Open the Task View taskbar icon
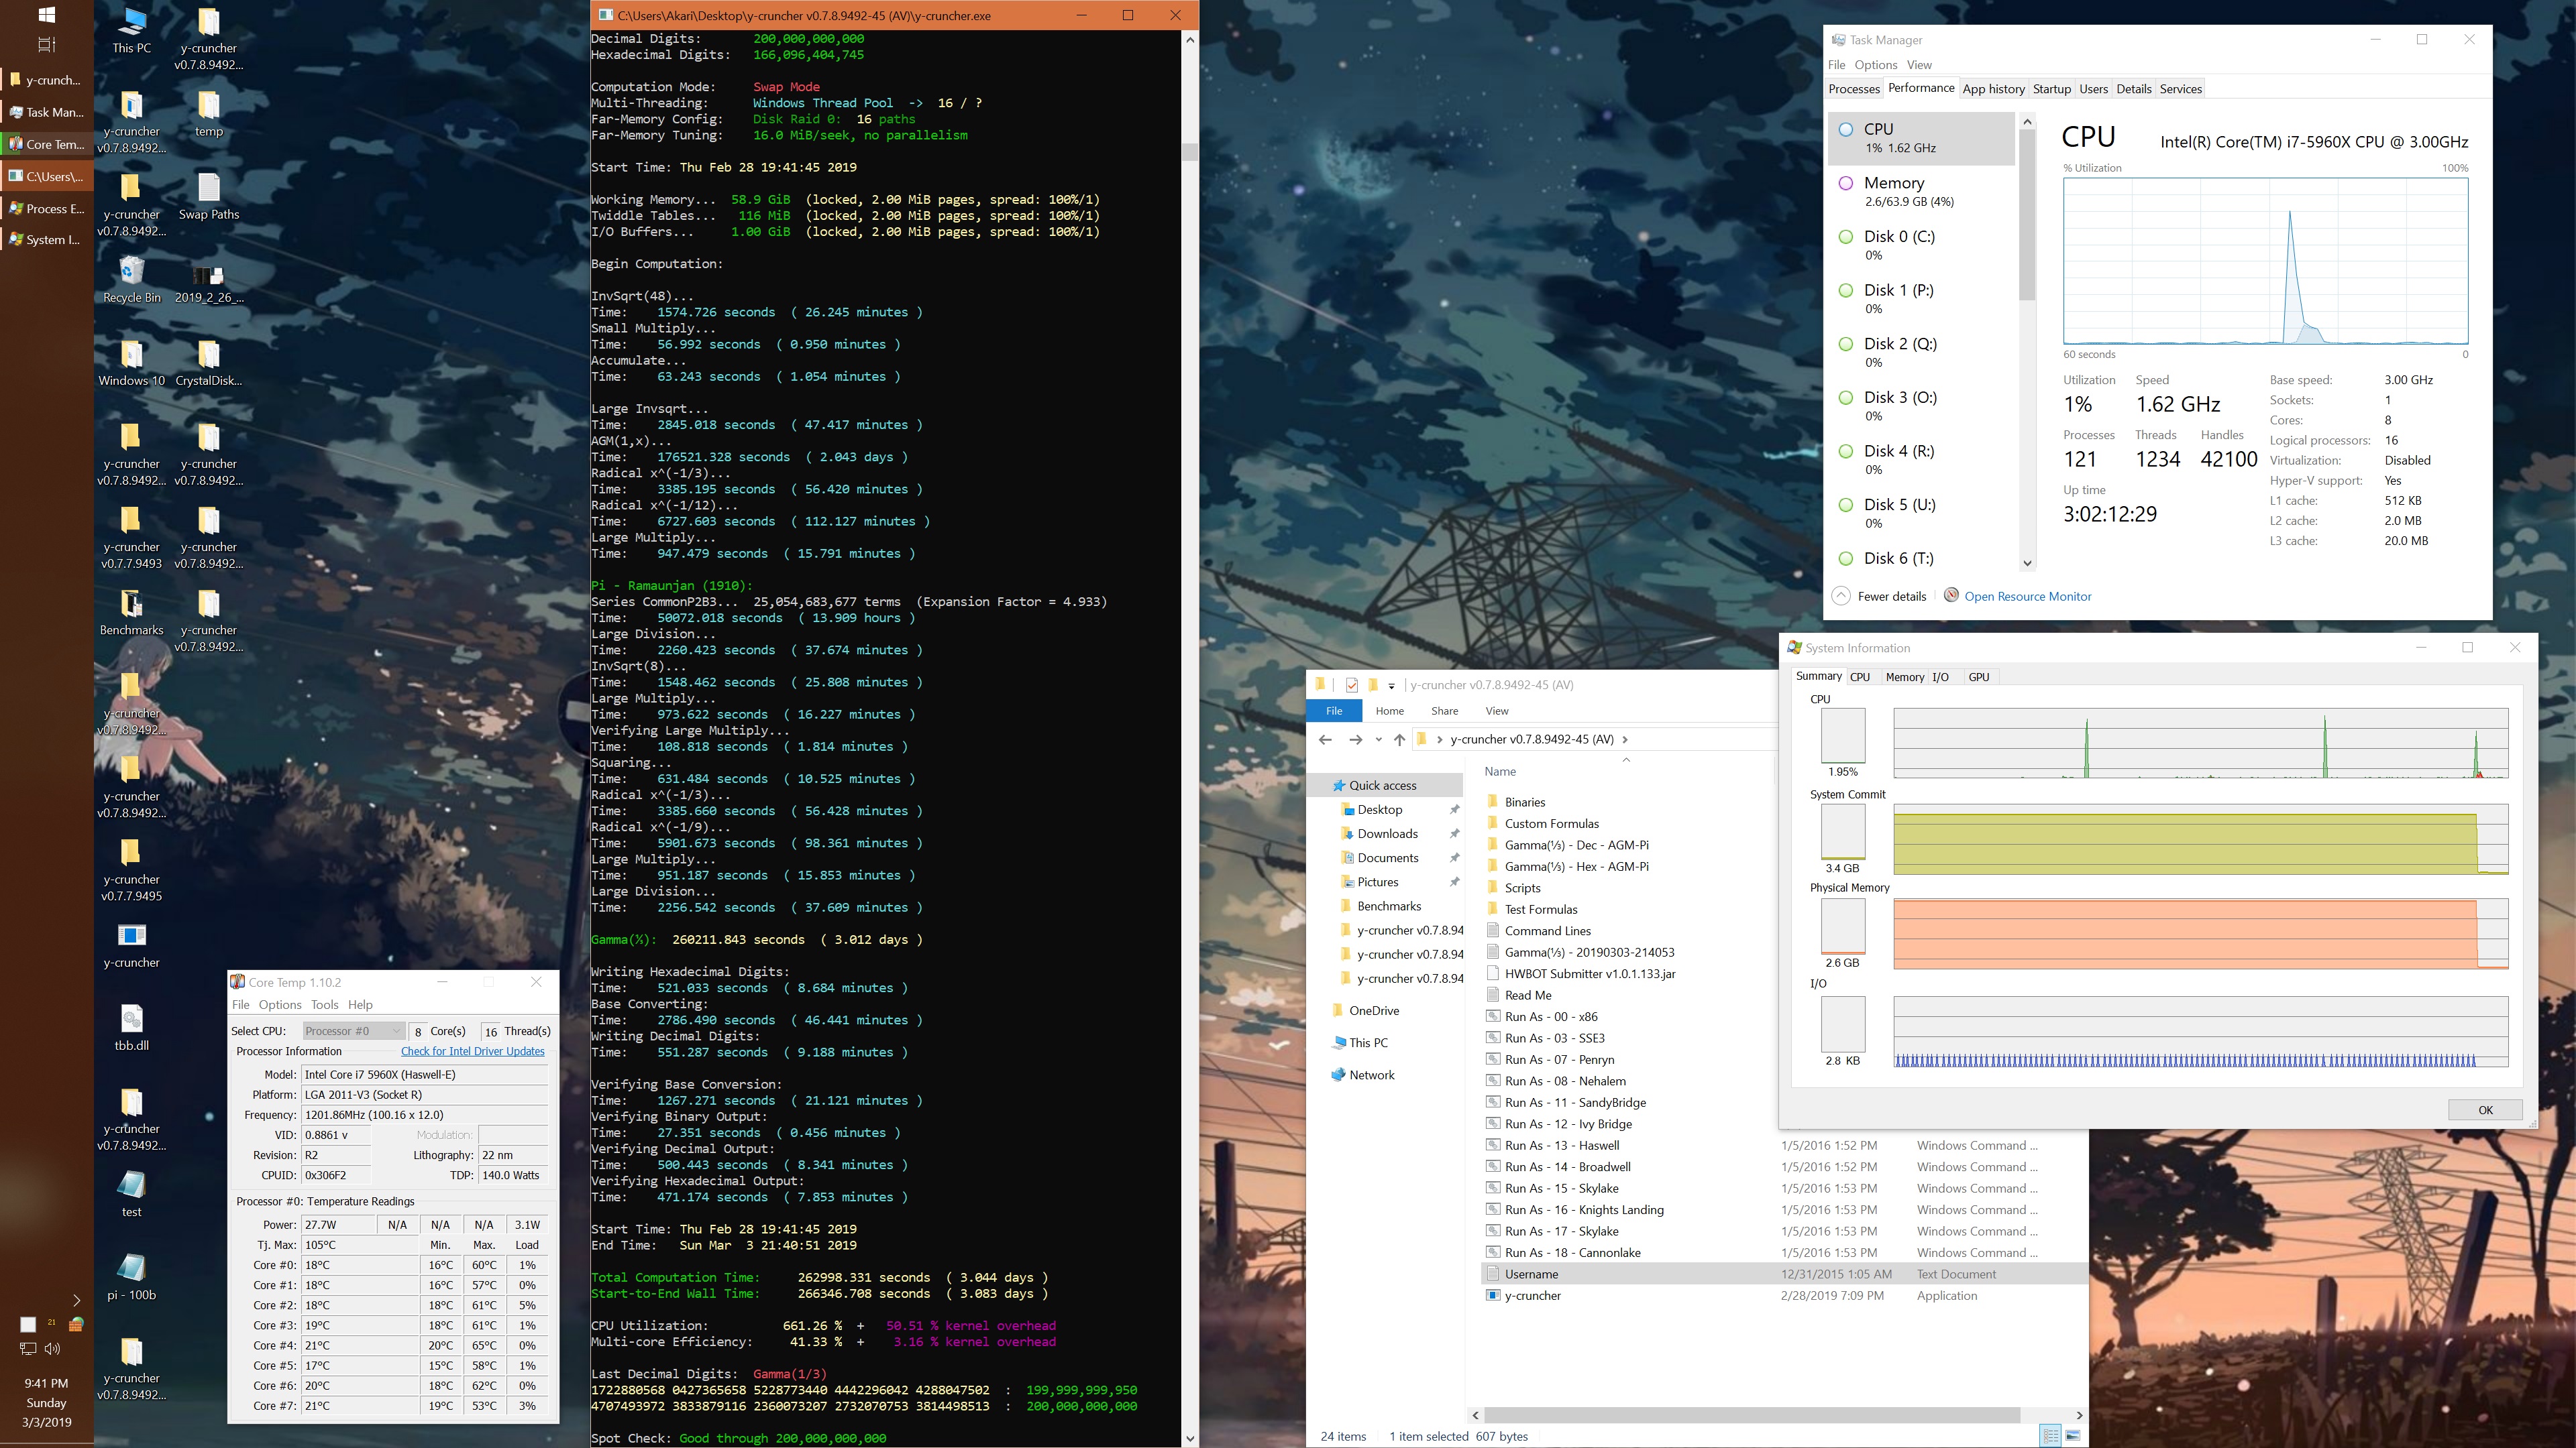2576x1448 pixels. 46,45
